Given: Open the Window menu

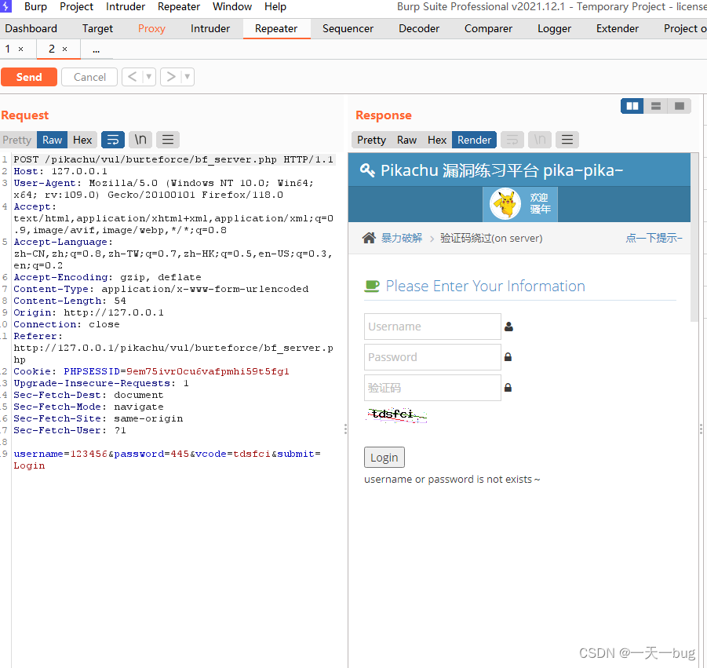Looking at the screenshot, I should point(232,7).
